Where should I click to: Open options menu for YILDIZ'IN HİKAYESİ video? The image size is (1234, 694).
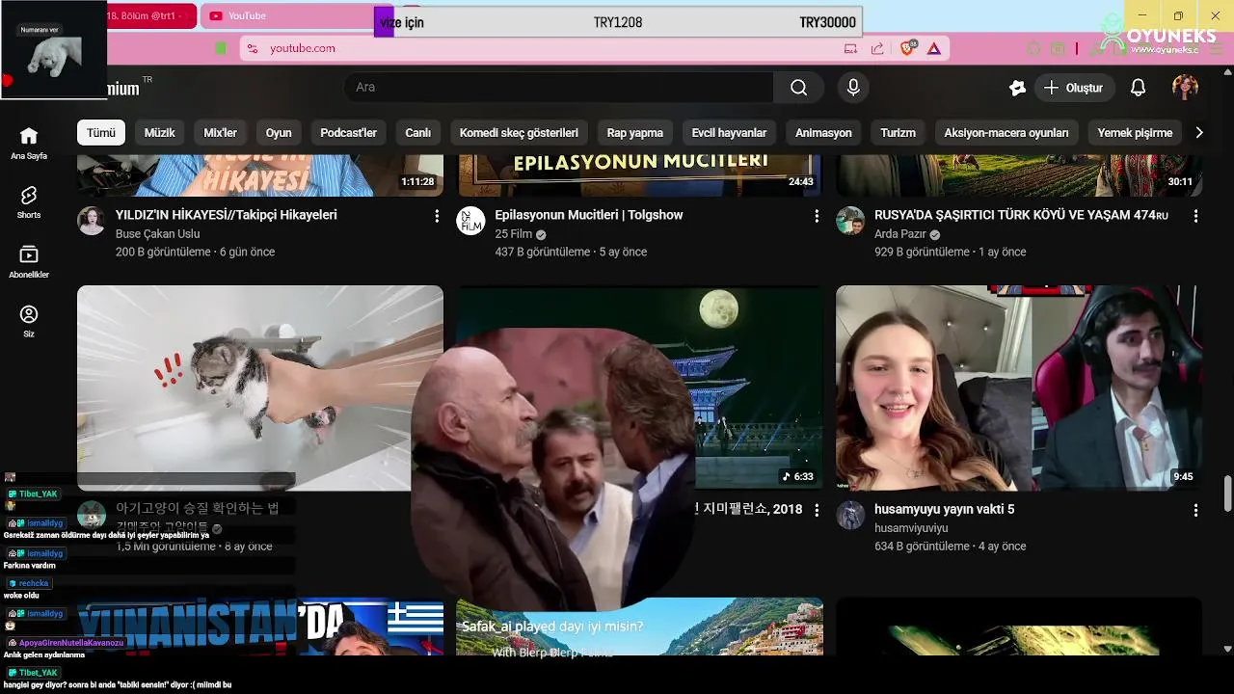(437, 216)
